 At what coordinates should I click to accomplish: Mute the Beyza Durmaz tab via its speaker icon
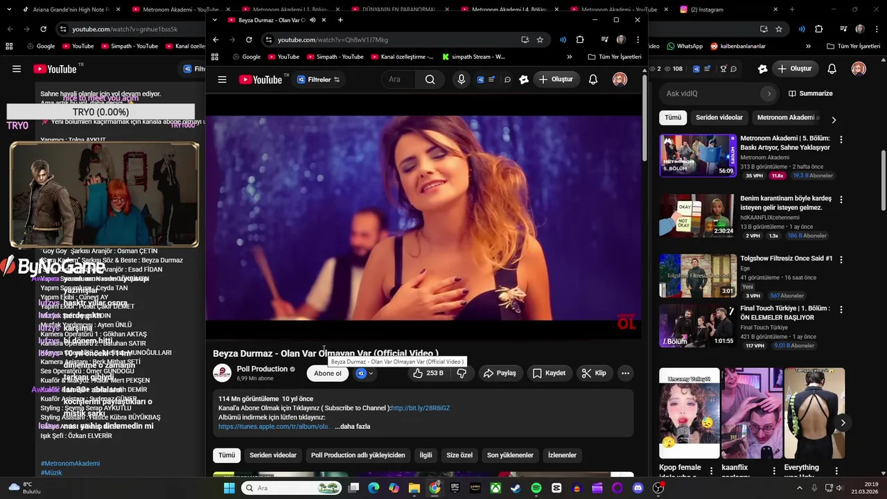(313, 20)
